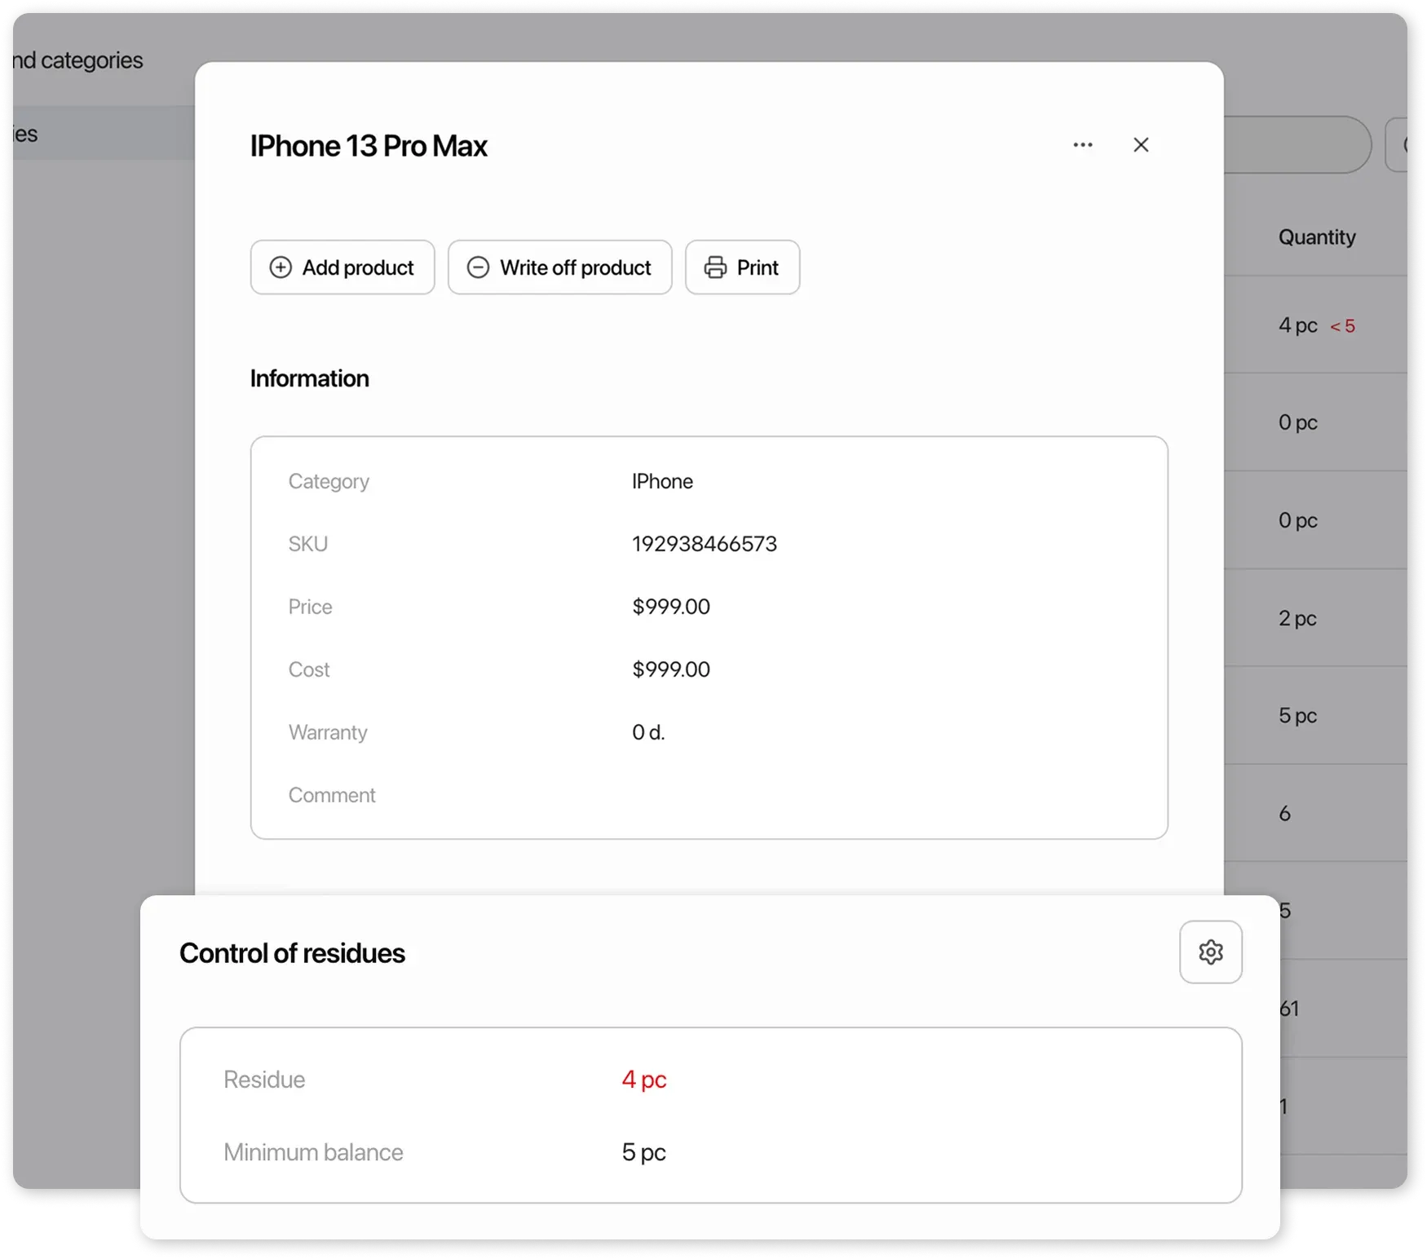Click the close X on the product card
1427x1259 pixels.
click(x=1141, y=144)
